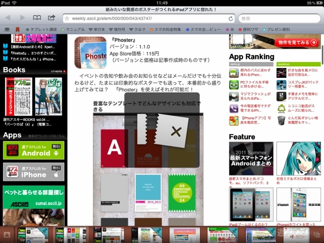Select the APPLE ranking tab header
This screenshot has height=243, width=324.
[x=251, y=64]
